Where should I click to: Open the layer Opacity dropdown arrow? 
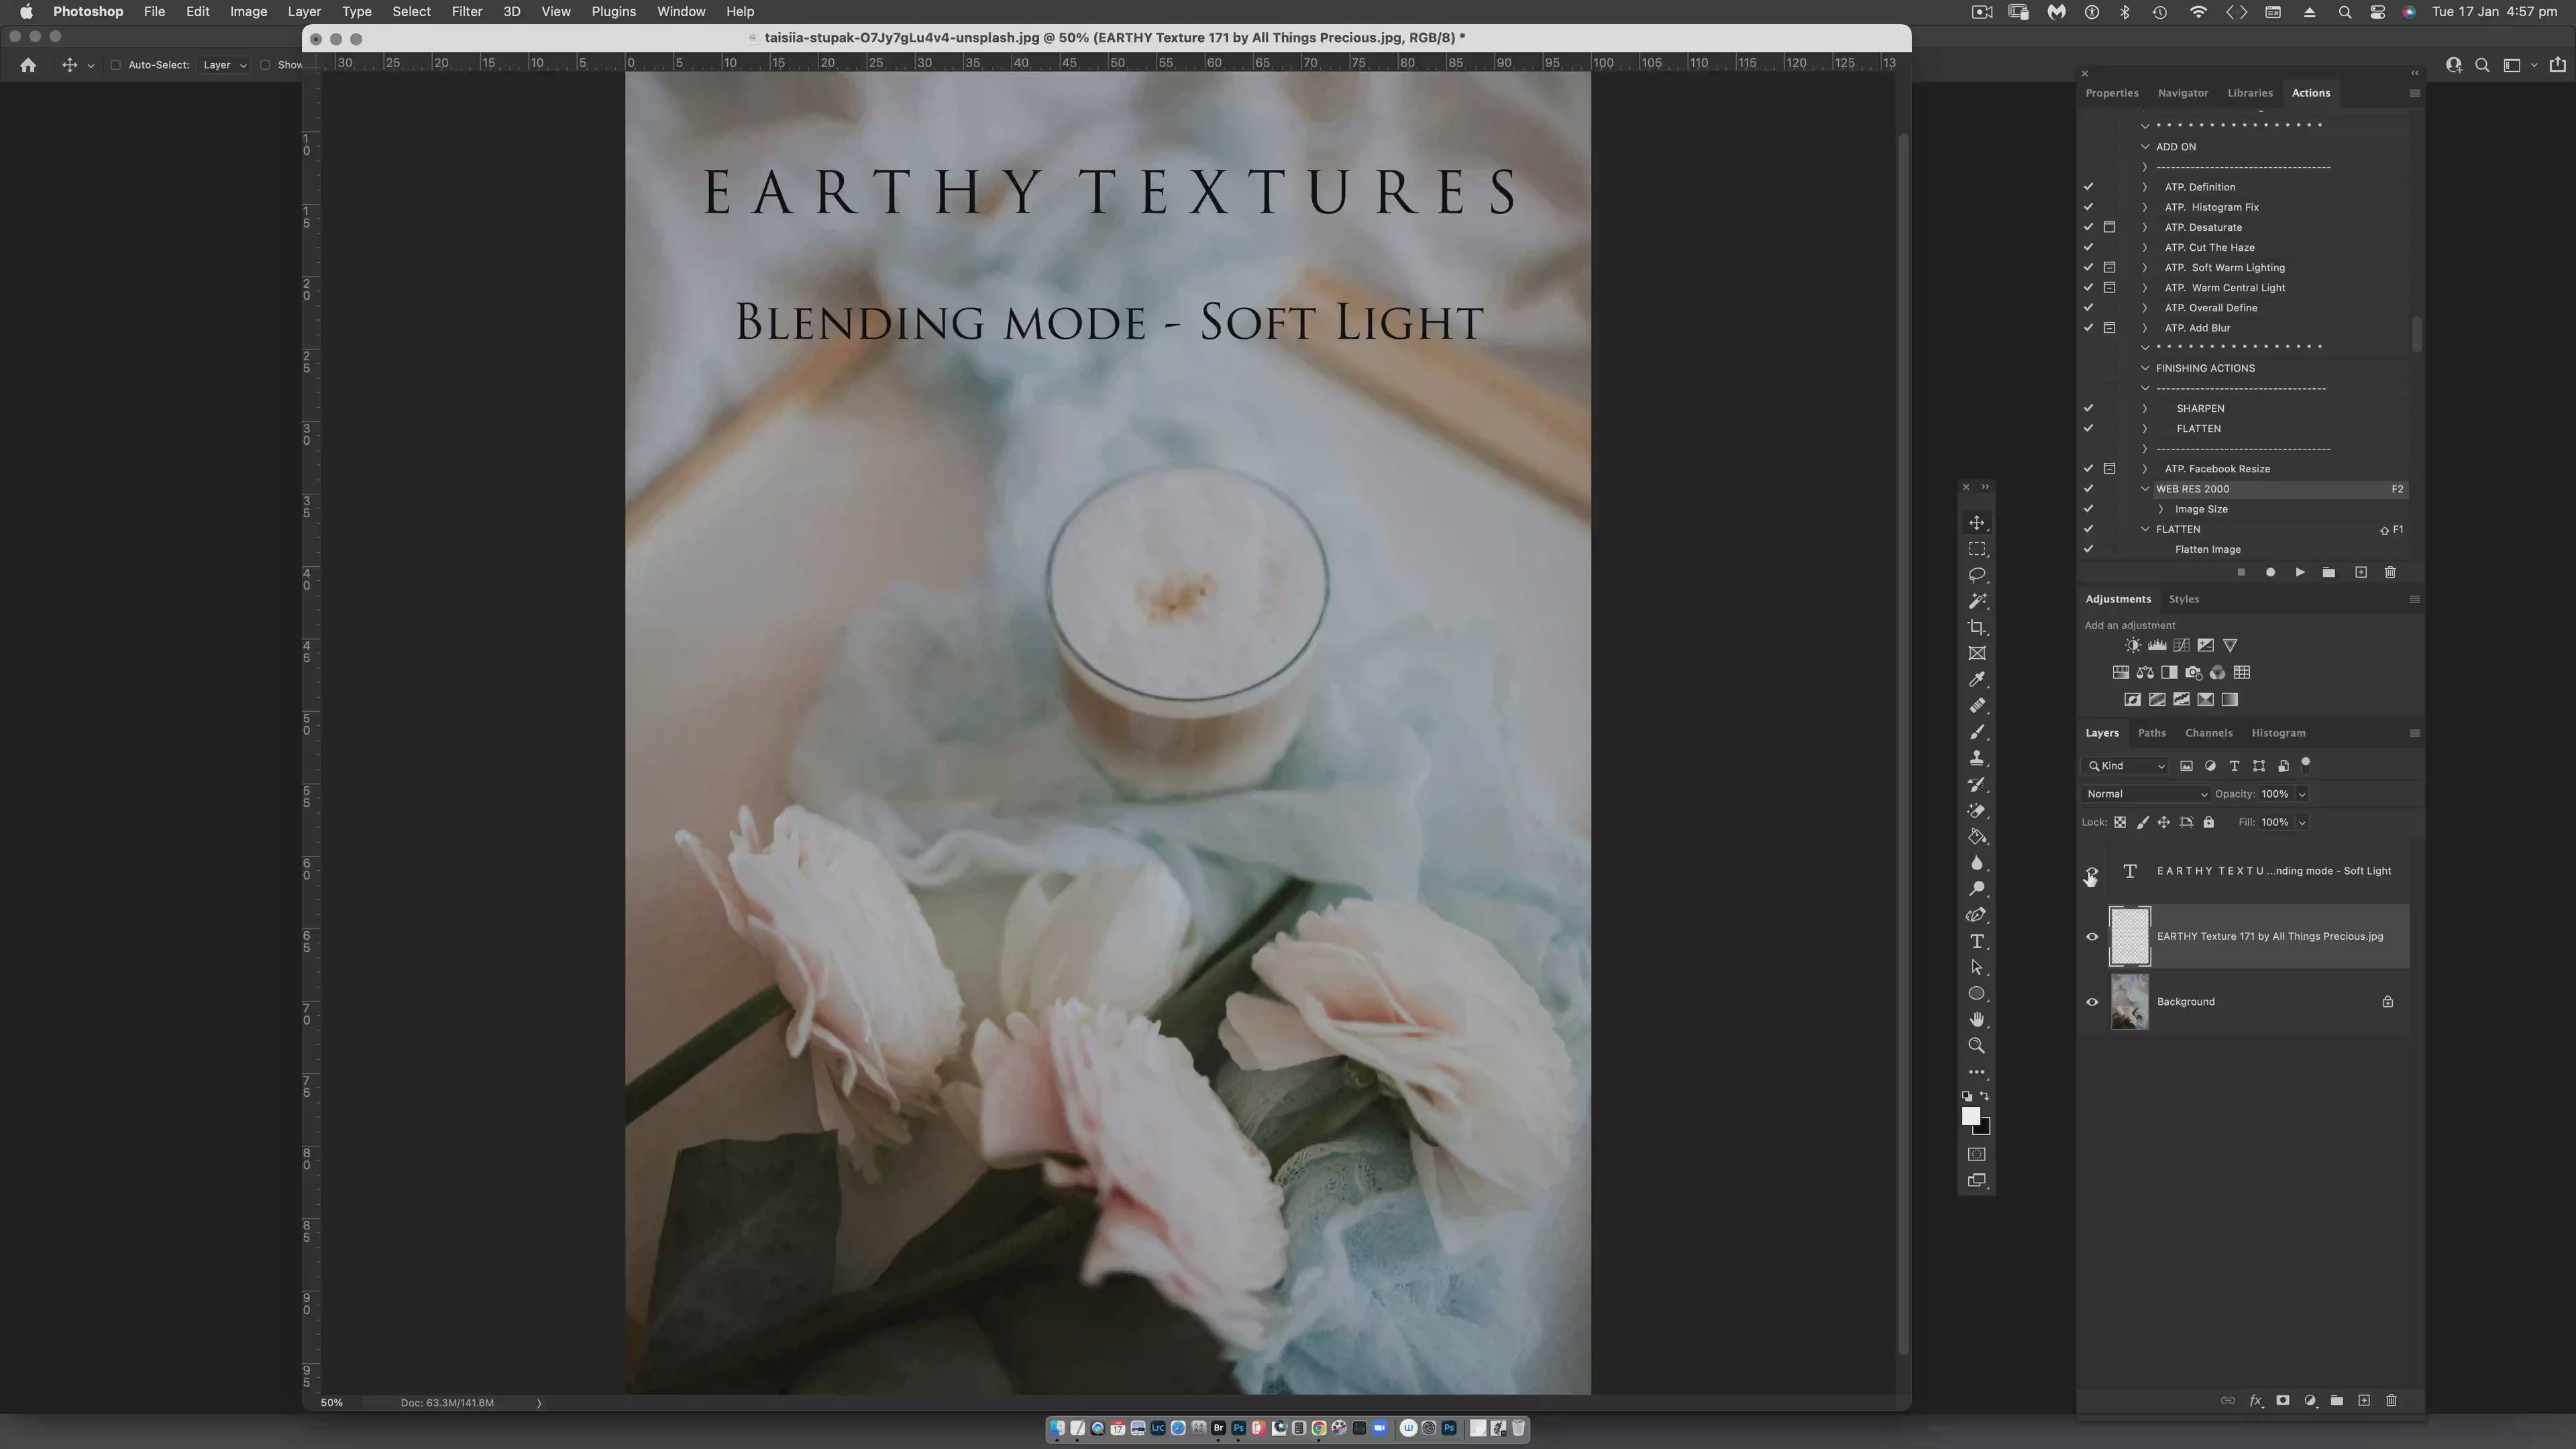pos(2302,794)
